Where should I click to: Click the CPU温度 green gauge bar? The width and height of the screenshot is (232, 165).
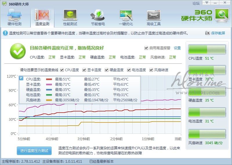[207, 49]
